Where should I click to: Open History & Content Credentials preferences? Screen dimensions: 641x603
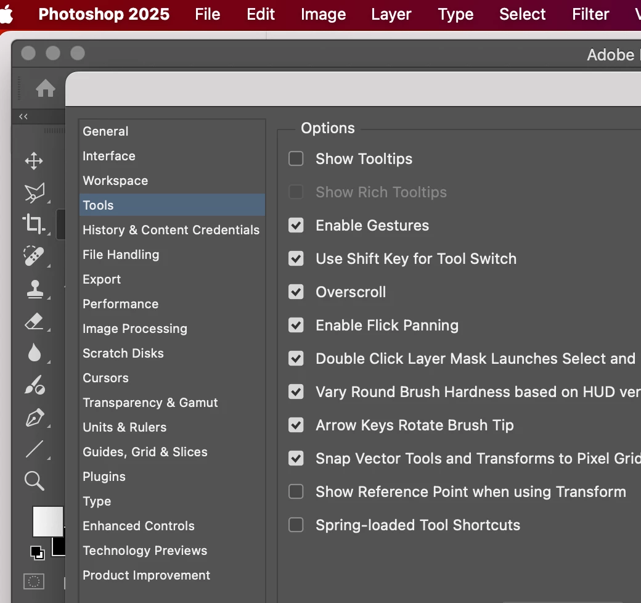click(x=172, y=230)
